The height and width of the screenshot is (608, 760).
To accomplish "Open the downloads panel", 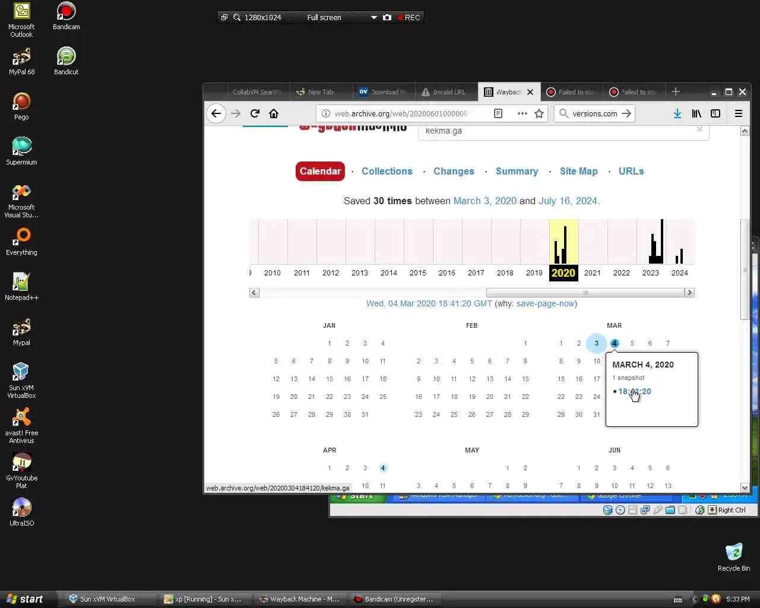I will [x=677, y=113].
